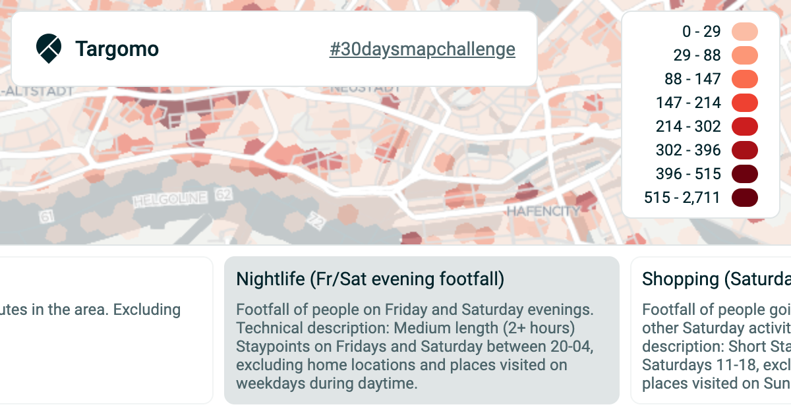Click the ferry route 61 marker
The width and height of the screenshot is (791, 415).
[x=47, y=215]
